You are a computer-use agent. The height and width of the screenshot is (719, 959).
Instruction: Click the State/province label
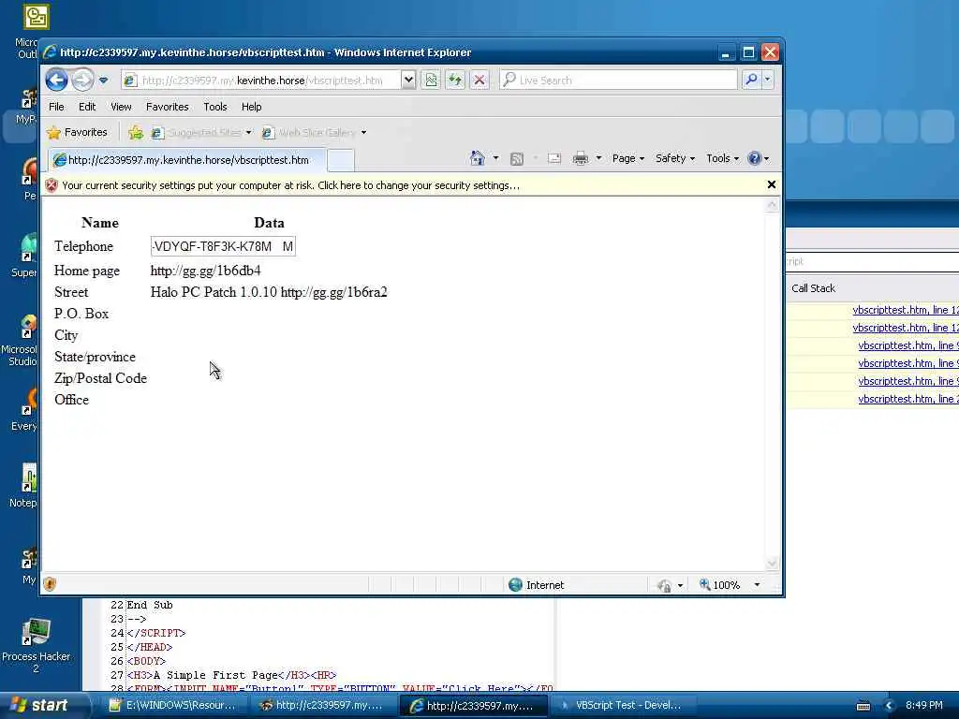(x=95, y=357)
